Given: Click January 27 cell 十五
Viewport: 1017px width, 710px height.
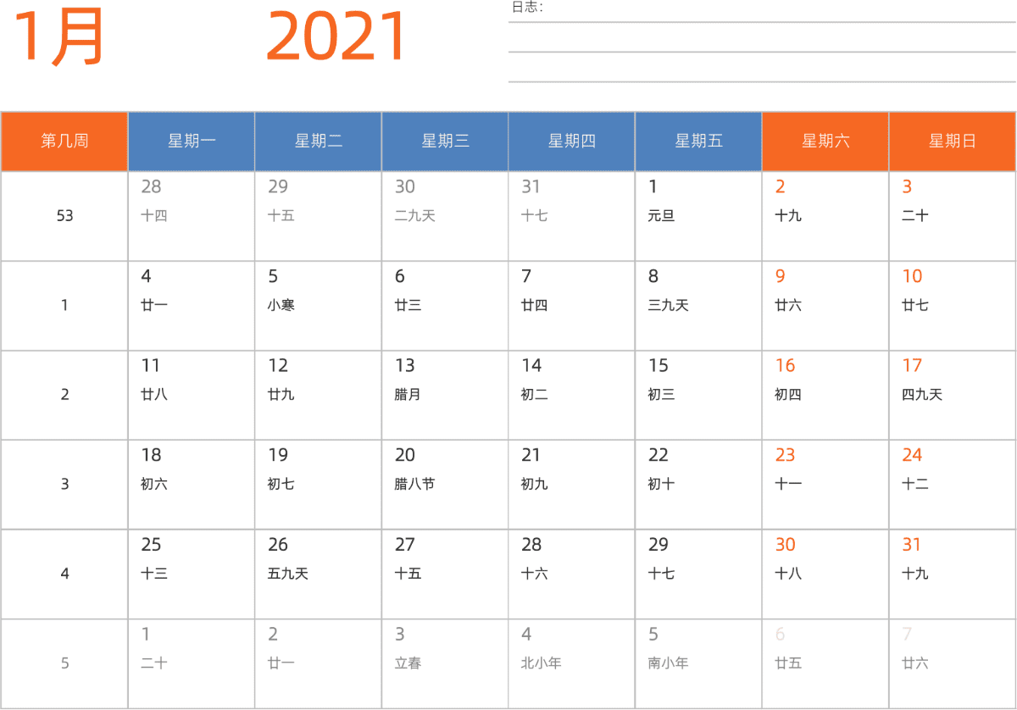Looking at the screenshot, I should pyautogui.click(x=445, y=574).
